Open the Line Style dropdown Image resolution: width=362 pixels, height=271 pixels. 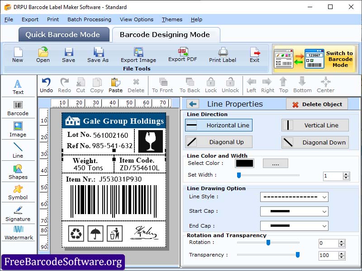pos(294,197)
